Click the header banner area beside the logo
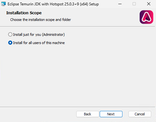Image resolution: width=156 pixels, height=122 pixels. tap(104, 17)
